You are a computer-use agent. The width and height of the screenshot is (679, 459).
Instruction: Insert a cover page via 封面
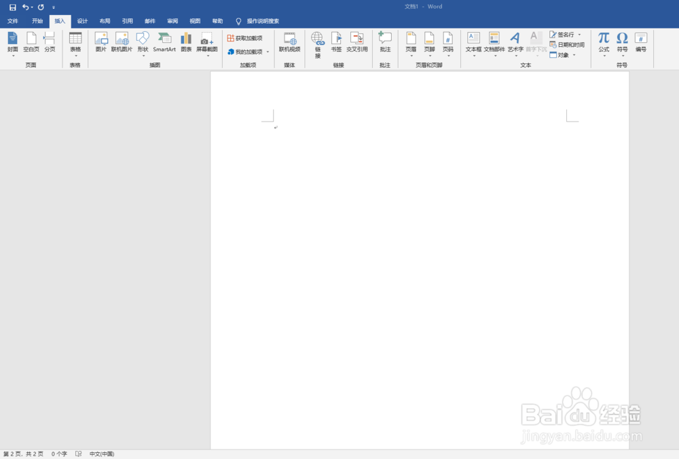point(12,44)
